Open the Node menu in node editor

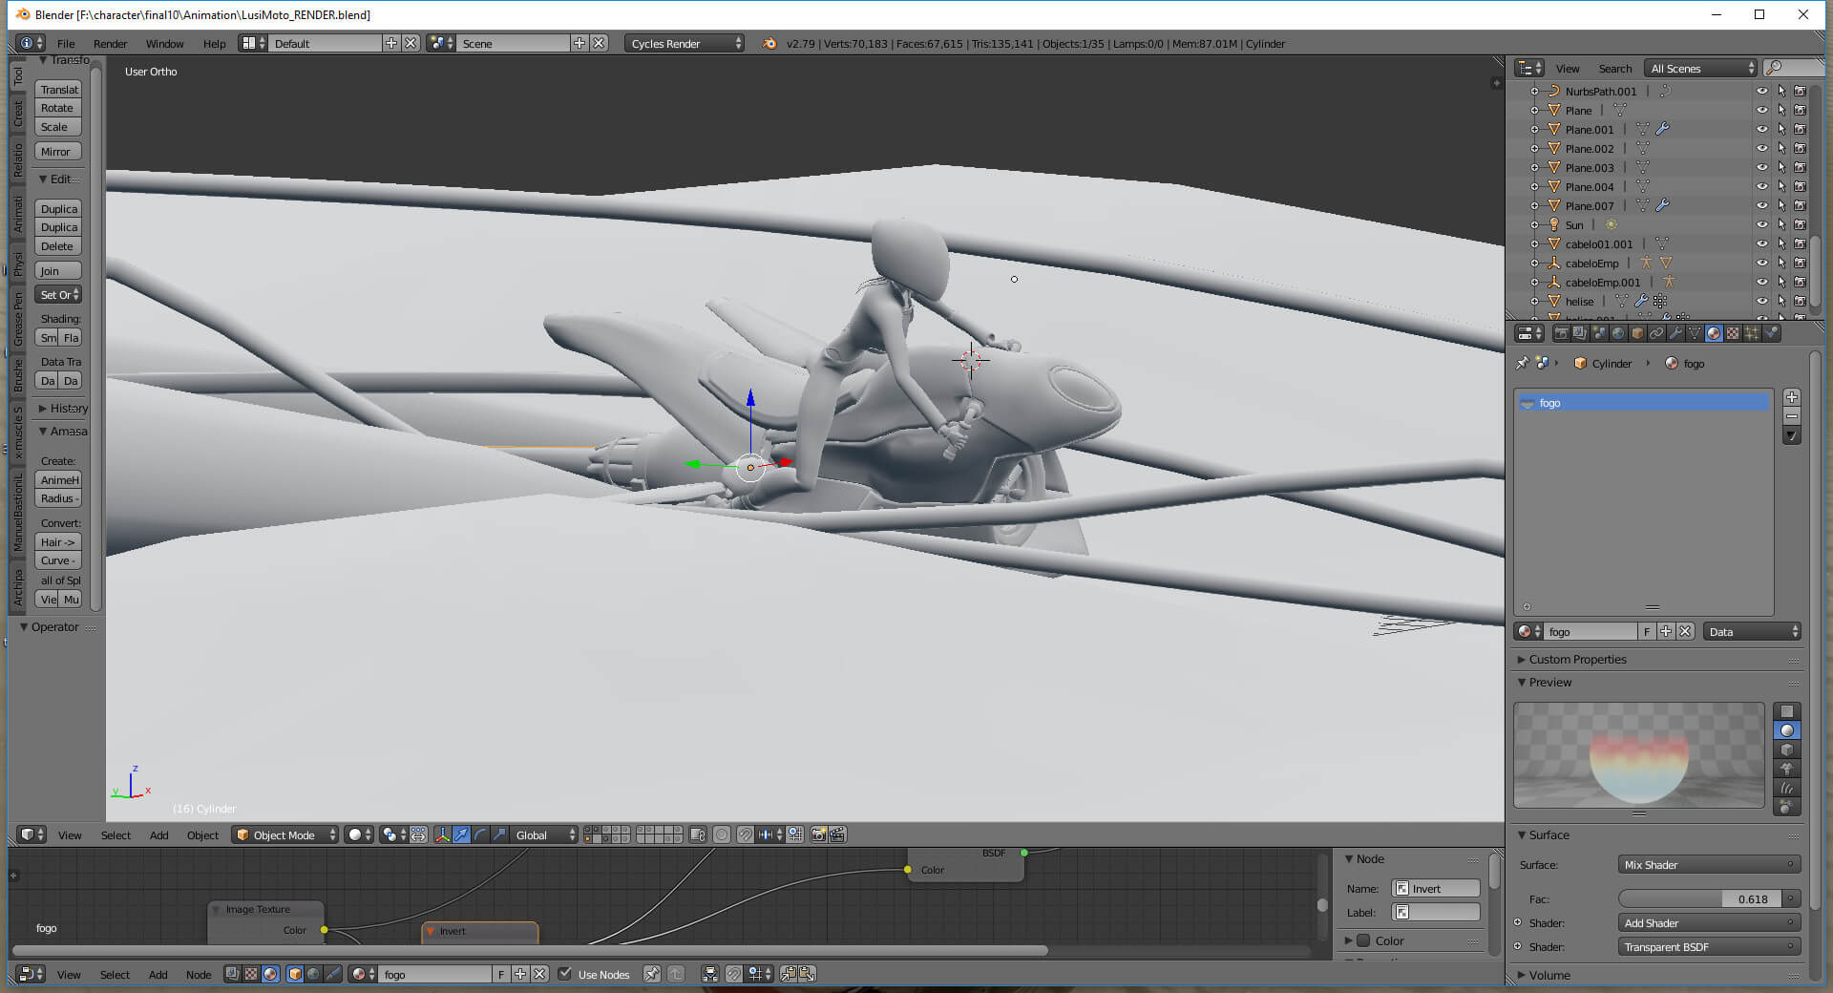(x=198, y=975)
